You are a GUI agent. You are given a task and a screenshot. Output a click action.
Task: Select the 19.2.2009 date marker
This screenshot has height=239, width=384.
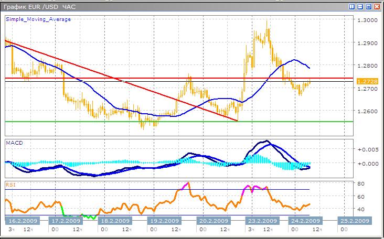[166, 220]
